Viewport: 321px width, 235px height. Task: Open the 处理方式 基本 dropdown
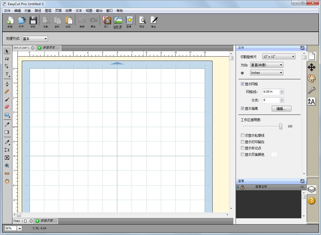pyautogui.click(x=35, y=39)
